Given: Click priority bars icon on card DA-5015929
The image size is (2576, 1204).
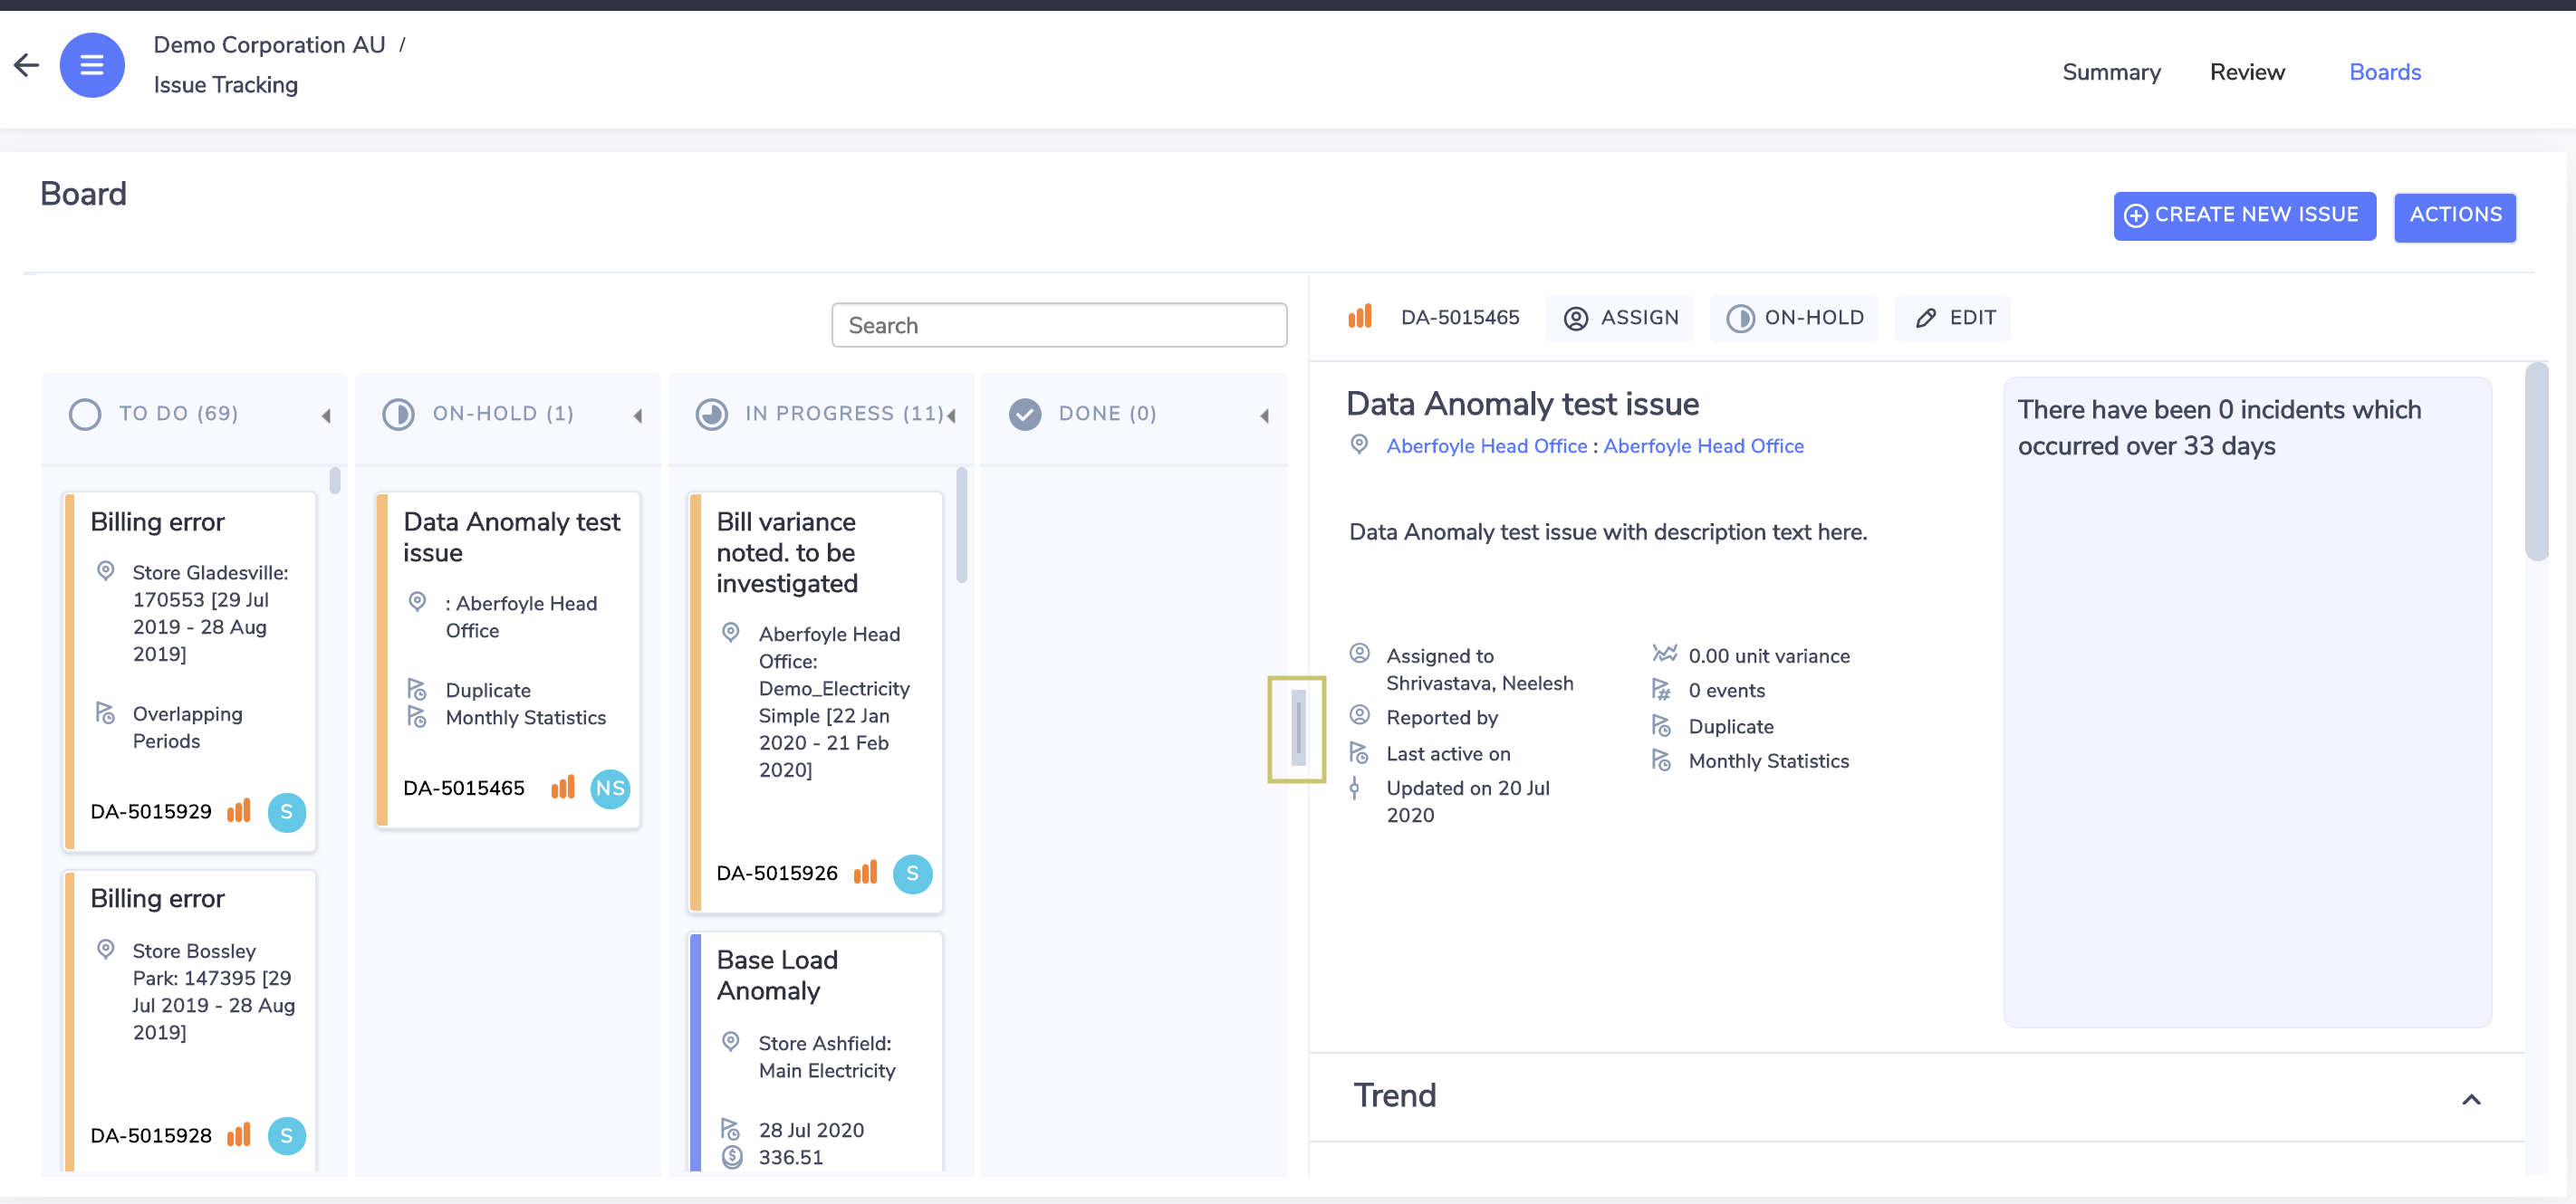Looking at the screenshot, I should (238, 810).
